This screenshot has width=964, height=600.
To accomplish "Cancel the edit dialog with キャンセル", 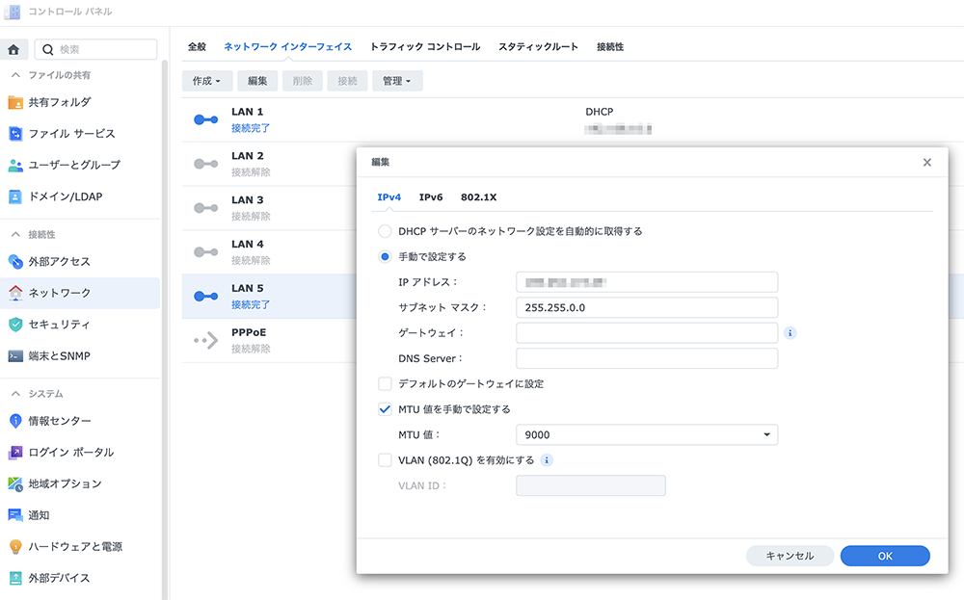I will [790, 556].
